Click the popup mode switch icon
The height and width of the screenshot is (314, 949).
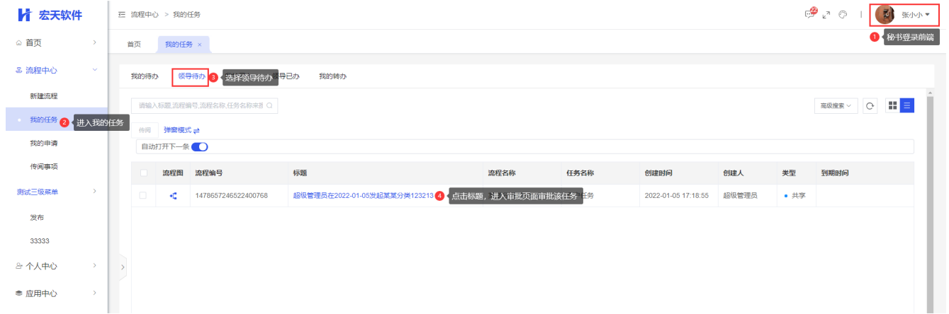click(196, 131)
